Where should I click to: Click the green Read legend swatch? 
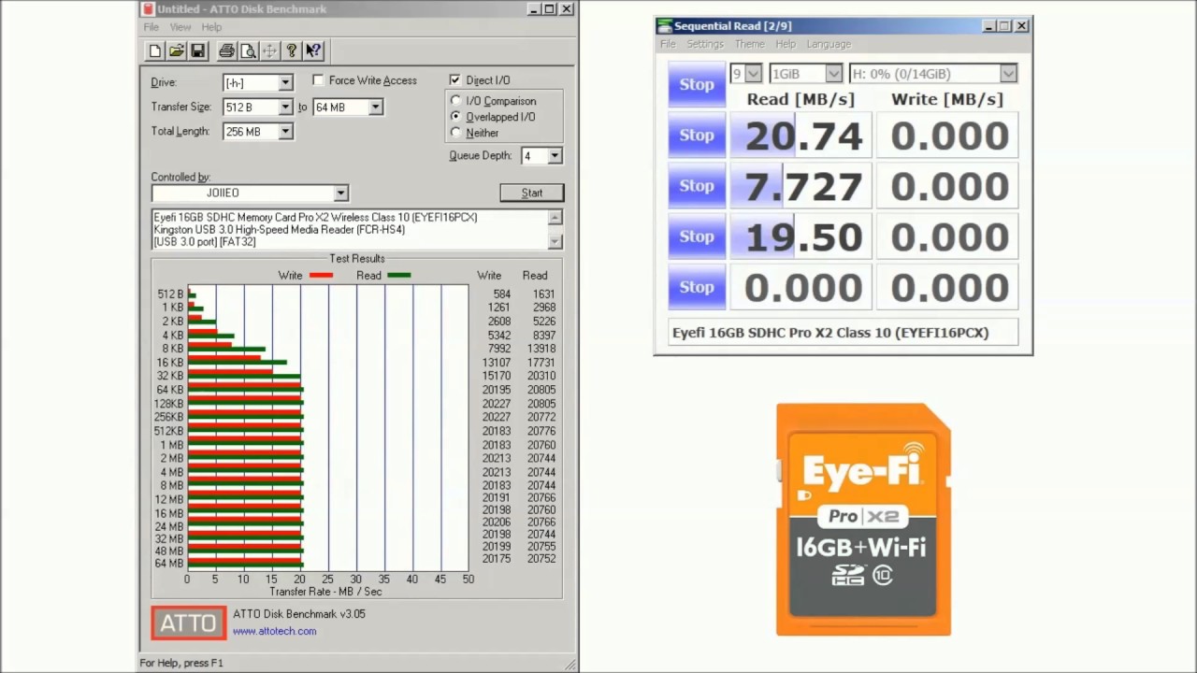pyautogui.click(x=398, y=276)
